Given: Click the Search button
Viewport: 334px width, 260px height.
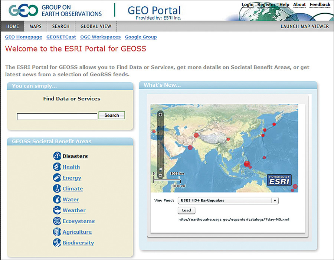Looking at the screenshot, I should click(x=112, y=115).
